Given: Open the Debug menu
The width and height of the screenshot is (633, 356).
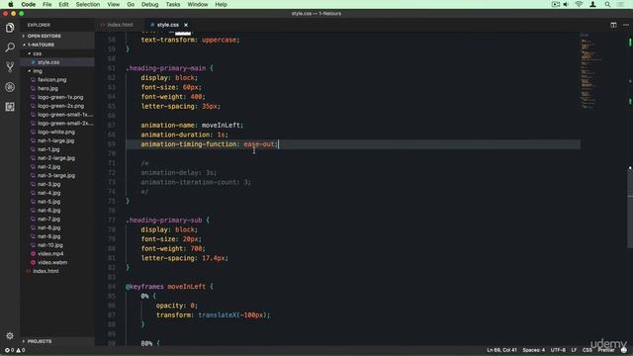Looking at the screenshot, I should pyautogui.click(x=149, y=4).
